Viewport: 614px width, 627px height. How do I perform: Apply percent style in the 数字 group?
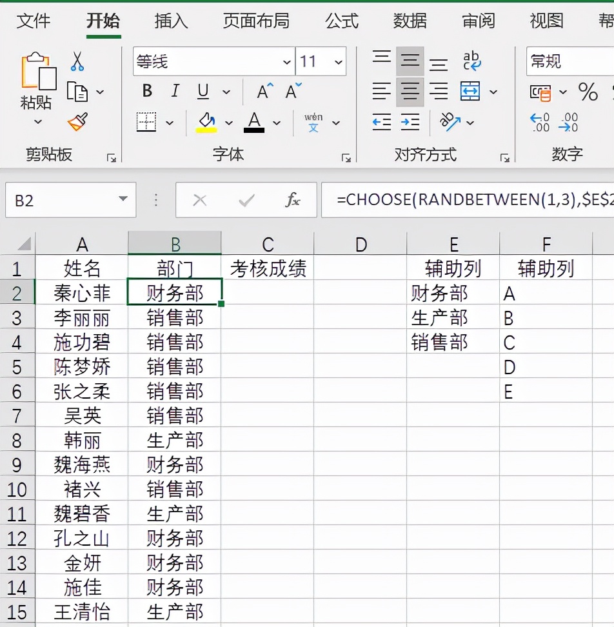point(589,92)
